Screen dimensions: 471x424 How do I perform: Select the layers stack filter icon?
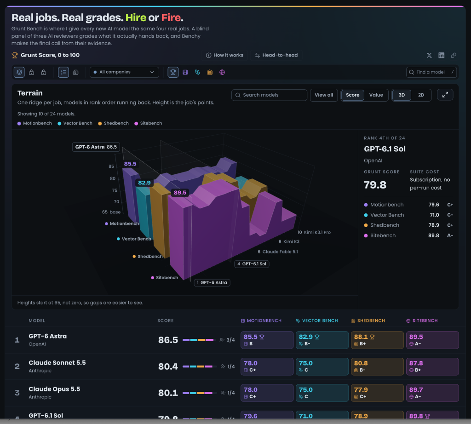[x=19, y=72]
